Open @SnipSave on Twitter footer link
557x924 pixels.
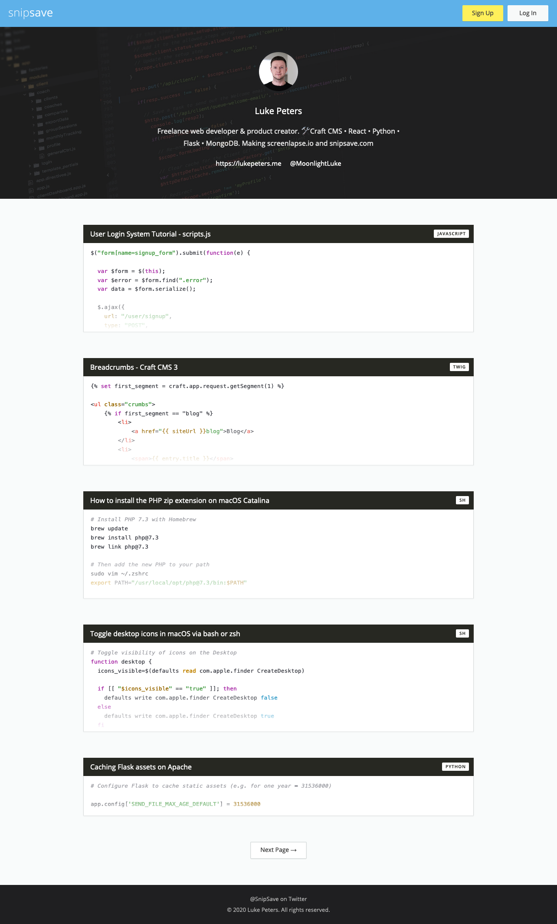[x=278, y=899]
